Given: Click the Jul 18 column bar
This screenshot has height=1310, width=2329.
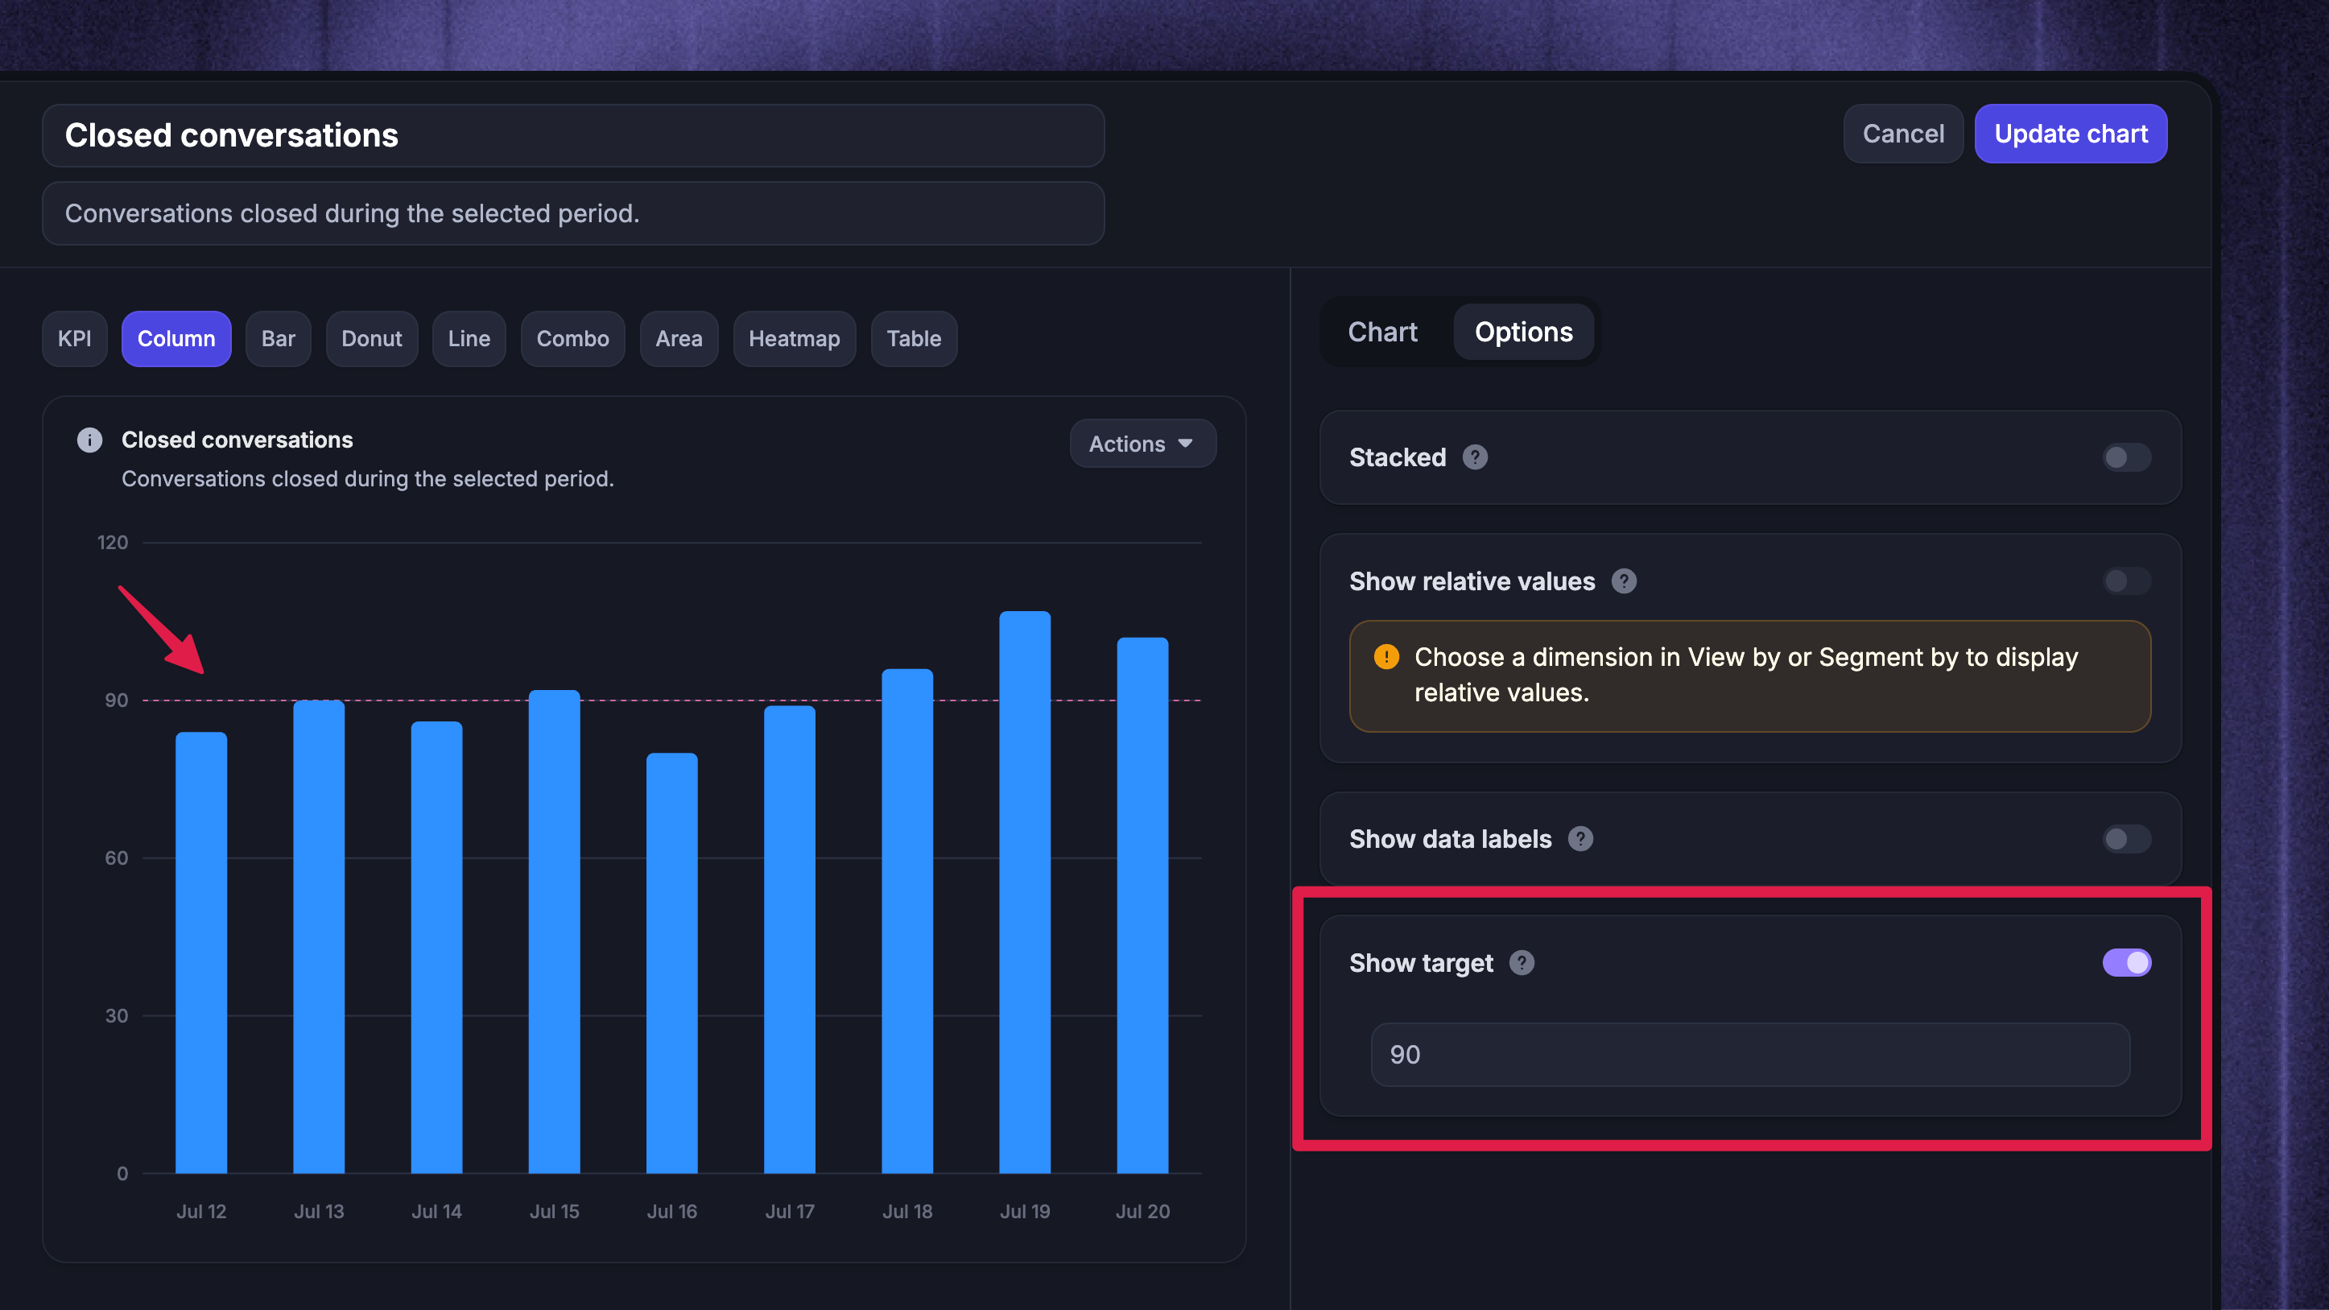Looking at the screenshot, I should [906, 921].
